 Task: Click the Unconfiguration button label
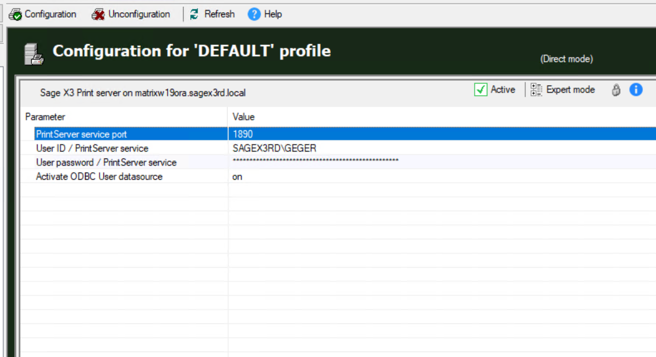[x=139, y=14]
